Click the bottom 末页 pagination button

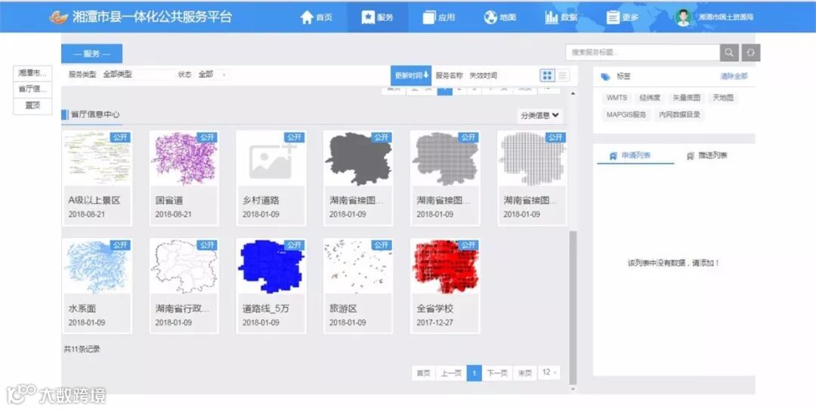524,373
